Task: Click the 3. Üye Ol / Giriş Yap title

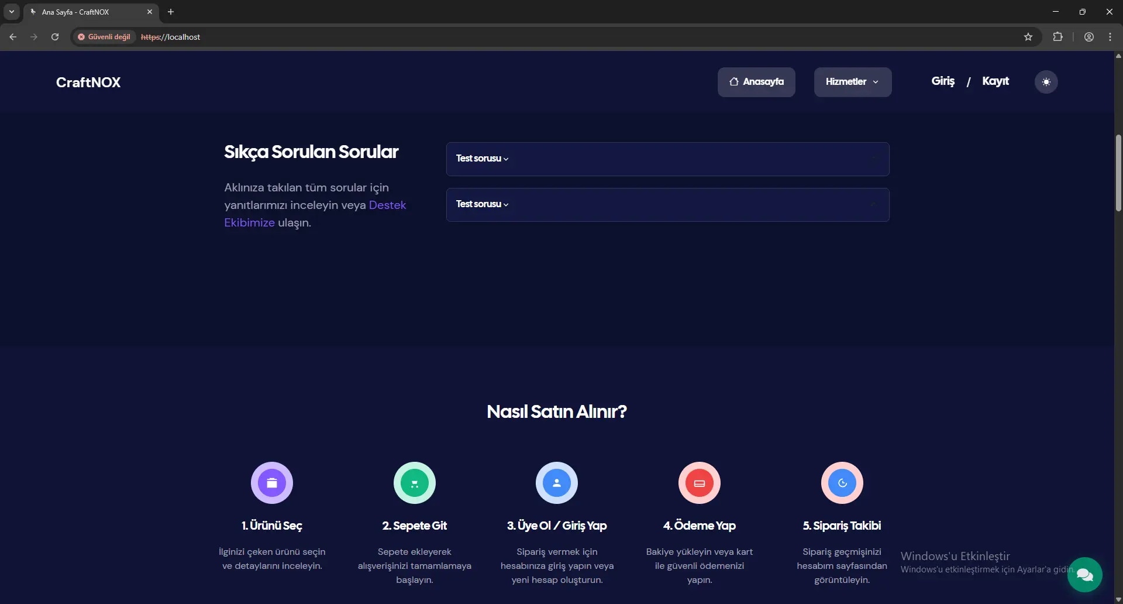Action: 557,526
